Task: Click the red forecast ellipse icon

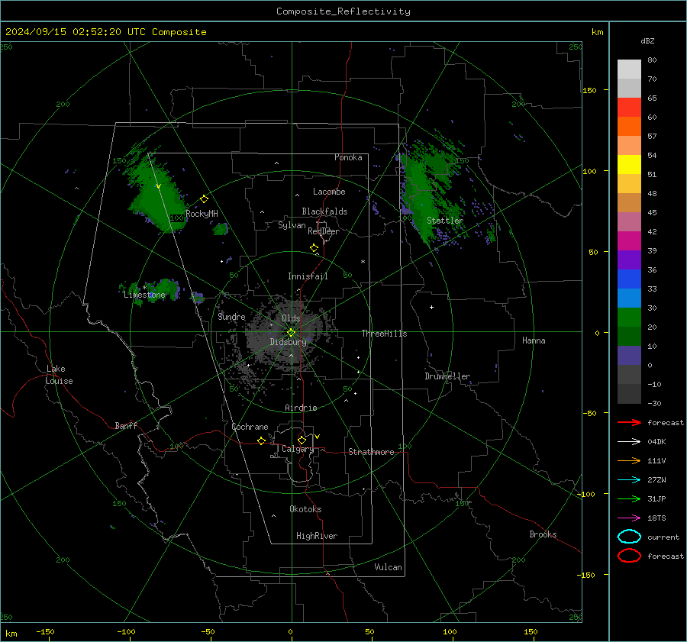Action: (x=629, y=556)
